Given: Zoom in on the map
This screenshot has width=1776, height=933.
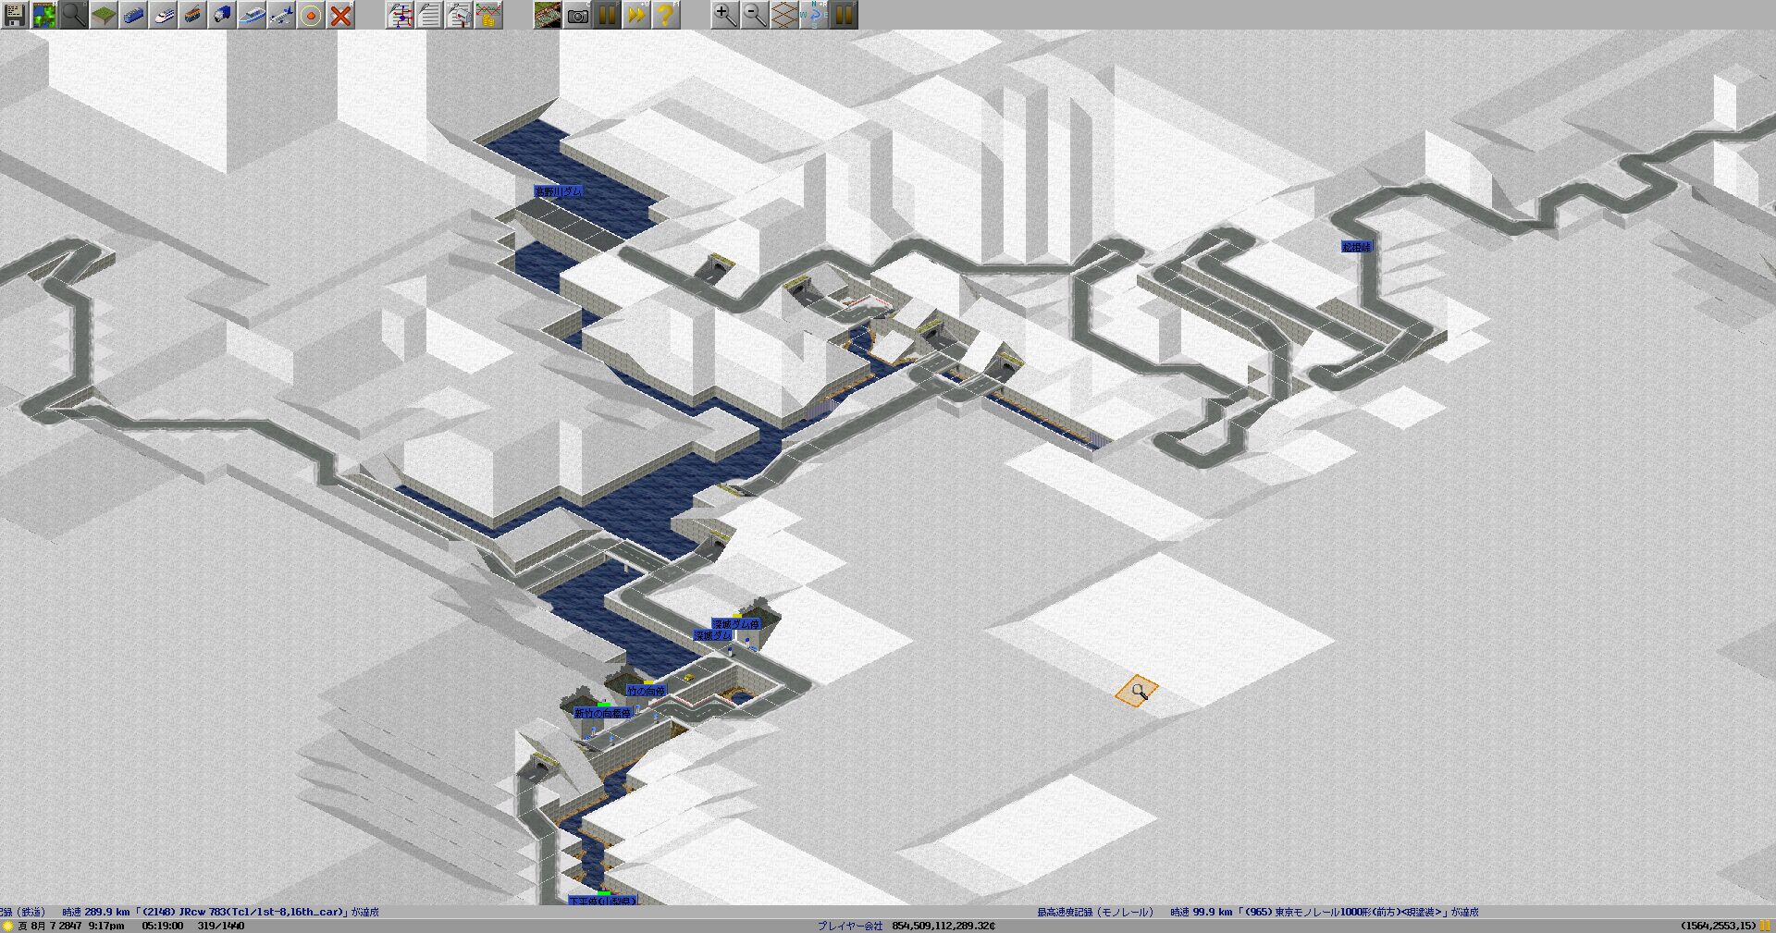Looking at the screenshot, I should pos(724,15).
